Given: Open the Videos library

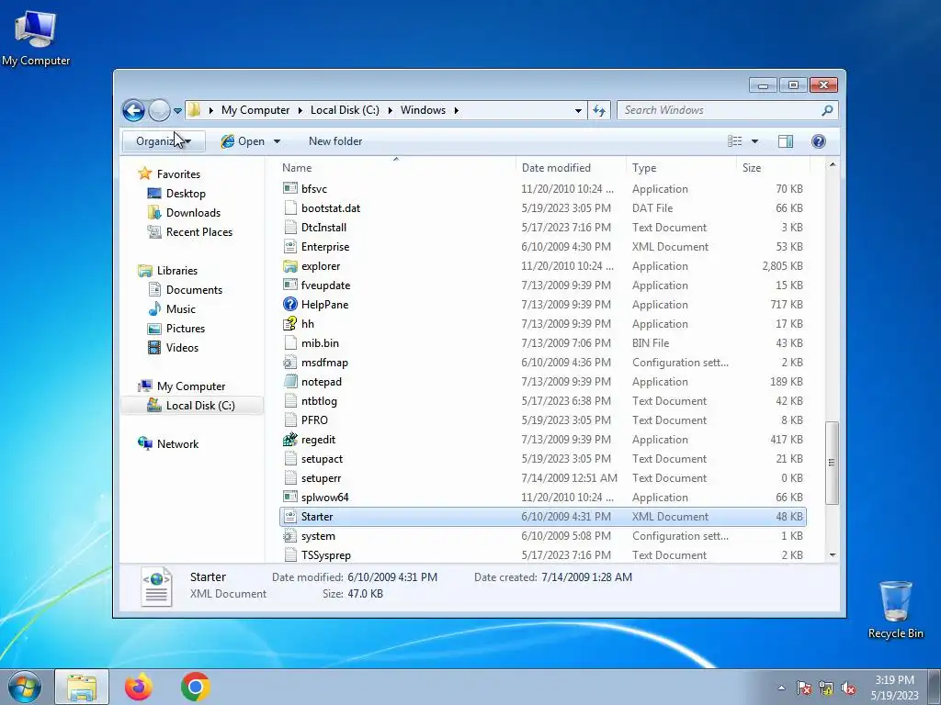Looking at the screenshot, I should tap(182, 348).
